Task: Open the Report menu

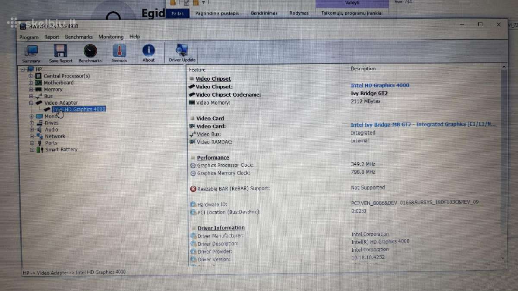Action: (52, 37)
